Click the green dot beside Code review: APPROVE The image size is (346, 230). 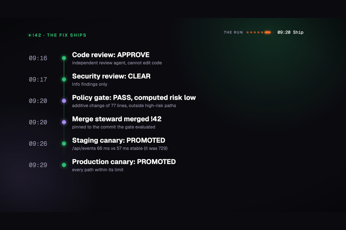64,58
